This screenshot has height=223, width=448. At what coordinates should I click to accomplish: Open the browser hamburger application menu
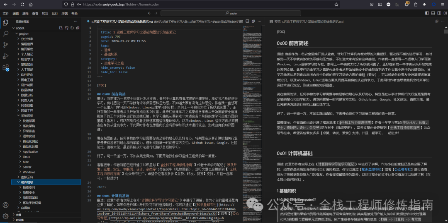pyautogui.click(x=443, y=4)
